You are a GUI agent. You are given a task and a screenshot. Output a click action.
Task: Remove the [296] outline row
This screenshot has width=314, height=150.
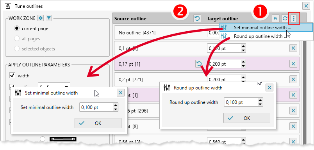(293, 111)
